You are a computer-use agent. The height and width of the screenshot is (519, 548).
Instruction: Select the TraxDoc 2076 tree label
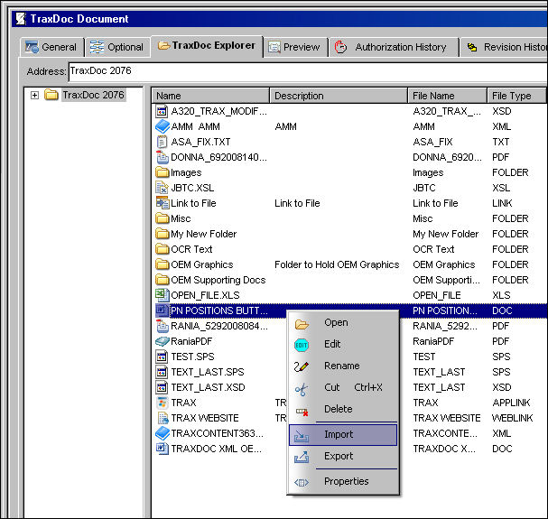(93, 95)
